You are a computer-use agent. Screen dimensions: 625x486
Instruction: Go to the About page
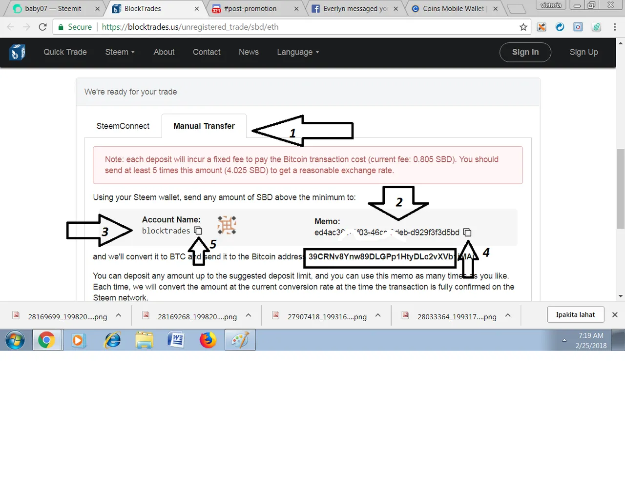click(164, 52)
